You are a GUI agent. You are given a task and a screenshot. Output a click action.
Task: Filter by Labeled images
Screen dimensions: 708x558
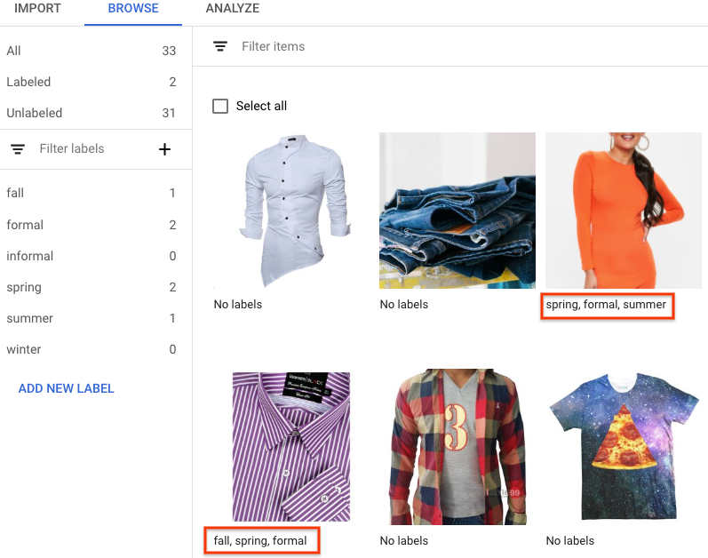(x=89, y=82)
